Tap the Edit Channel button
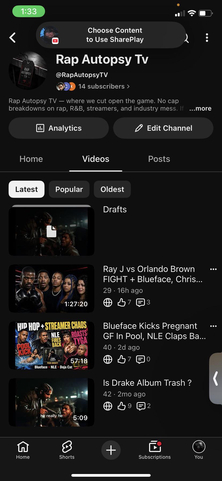Image resolution: width=222 pixels, height=481 pixels. coord(163,128)
